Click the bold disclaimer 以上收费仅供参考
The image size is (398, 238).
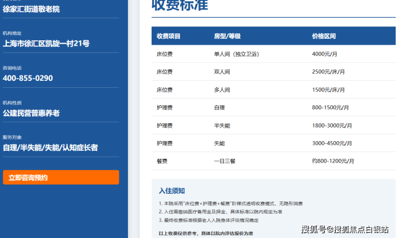click(x=206, y=234)
